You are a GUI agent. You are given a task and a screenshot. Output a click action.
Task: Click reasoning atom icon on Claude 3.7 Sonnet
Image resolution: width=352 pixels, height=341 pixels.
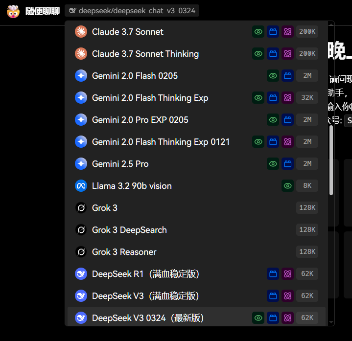coord(287,32)
